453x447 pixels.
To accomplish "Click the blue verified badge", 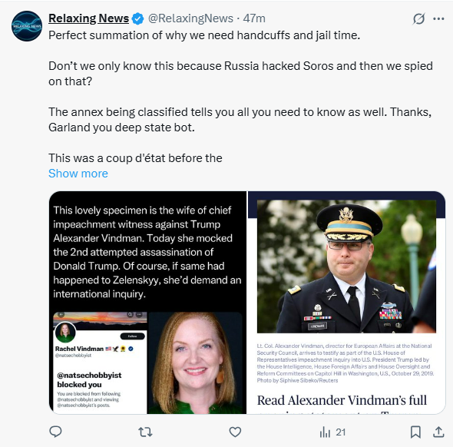I will (x=137, y=18).
